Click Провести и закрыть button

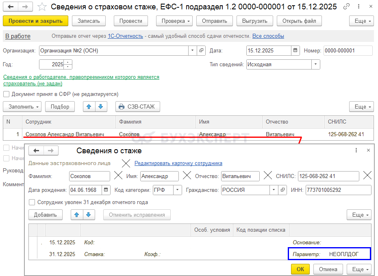[x=35, y=21]
